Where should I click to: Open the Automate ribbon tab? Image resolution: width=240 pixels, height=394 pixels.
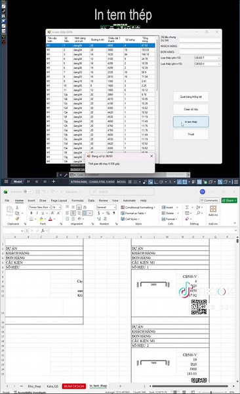tap(129, 200)
